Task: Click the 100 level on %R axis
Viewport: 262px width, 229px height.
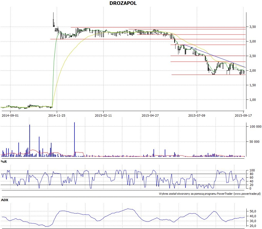Action: [x=252, y=170]
